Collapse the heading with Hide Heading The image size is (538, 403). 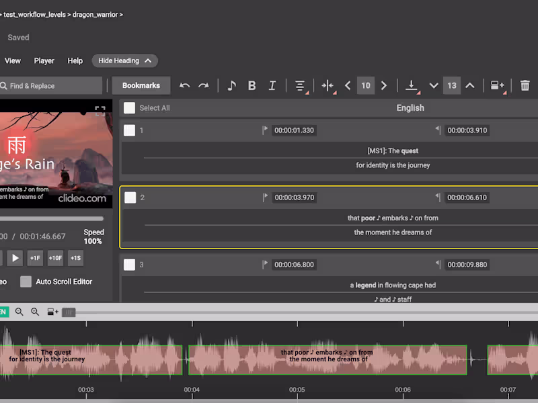124,60
